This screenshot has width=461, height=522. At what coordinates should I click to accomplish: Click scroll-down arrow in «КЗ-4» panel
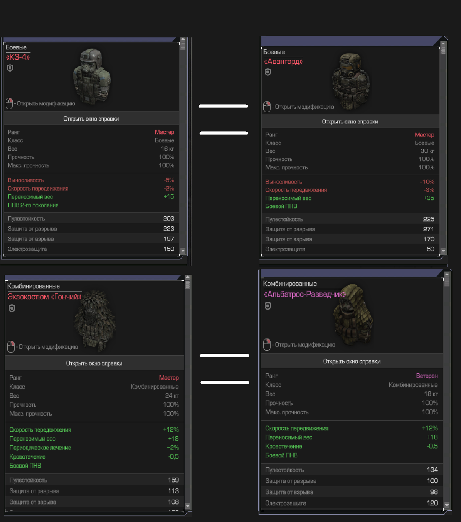(x=183, y=251)
